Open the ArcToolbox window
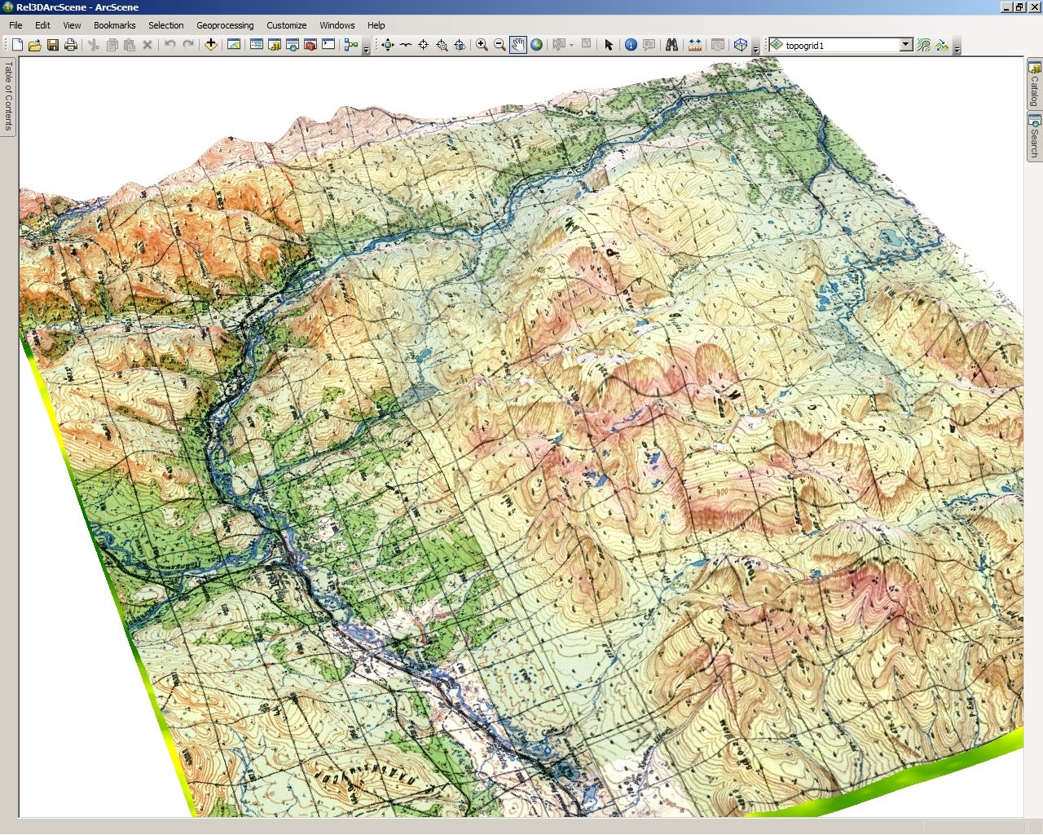 [310, 45]
